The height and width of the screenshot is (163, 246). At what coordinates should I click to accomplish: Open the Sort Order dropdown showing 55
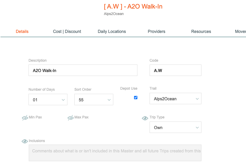[x=94, y=100]
